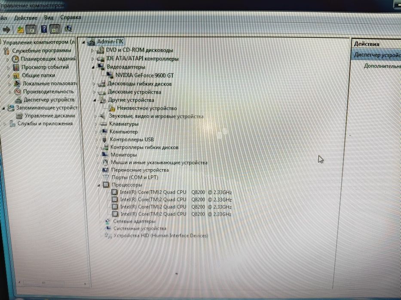The width and height of the screenshot is (401, 300).
Task: Expand Дисковые устройства node
Action: point(94,92)
